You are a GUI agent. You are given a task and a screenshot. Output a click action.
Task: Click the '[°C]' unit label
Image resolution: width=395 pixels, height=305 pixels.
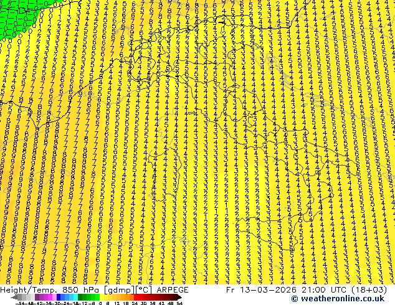point(143,290)
